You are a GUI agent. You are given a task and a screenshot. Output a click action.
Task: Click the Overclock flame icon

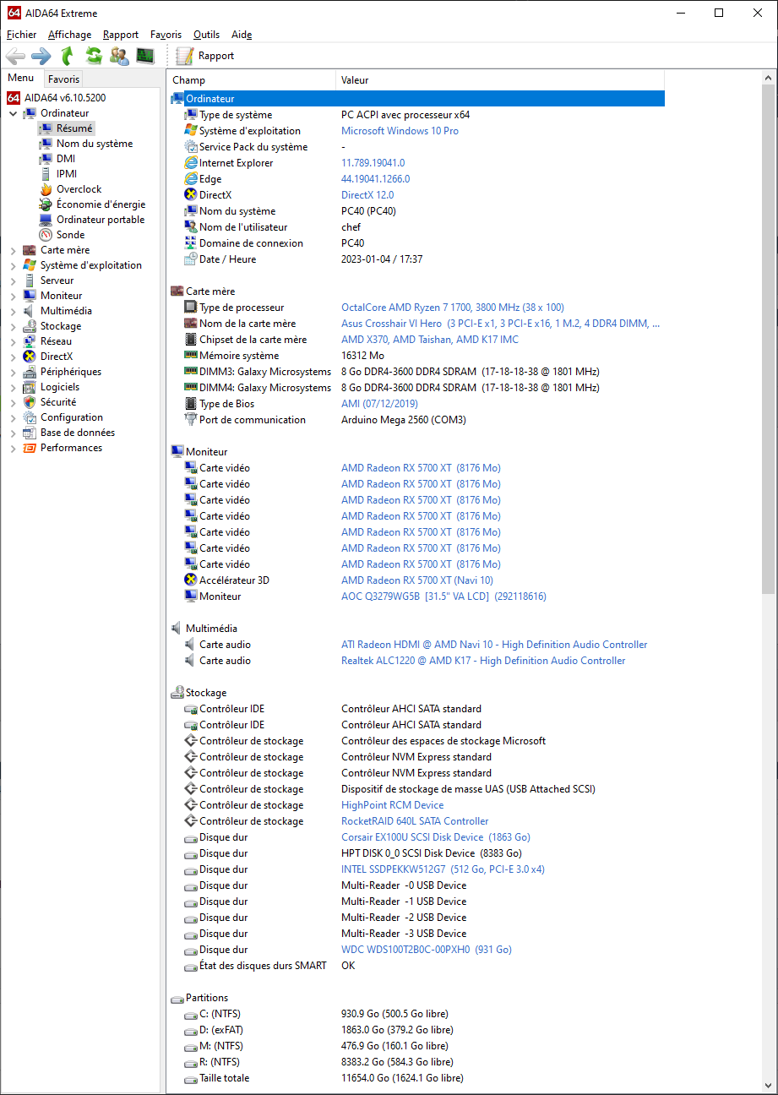[x=46, y=189]
